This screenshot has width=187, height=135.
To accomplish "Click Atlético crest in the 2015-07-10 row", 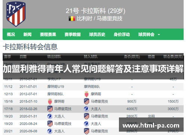I will [86, 101].
